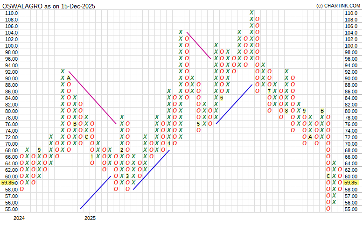Select month marker 3 near 60.00 level
Viewport: 363px width, 226px height.
127,176
